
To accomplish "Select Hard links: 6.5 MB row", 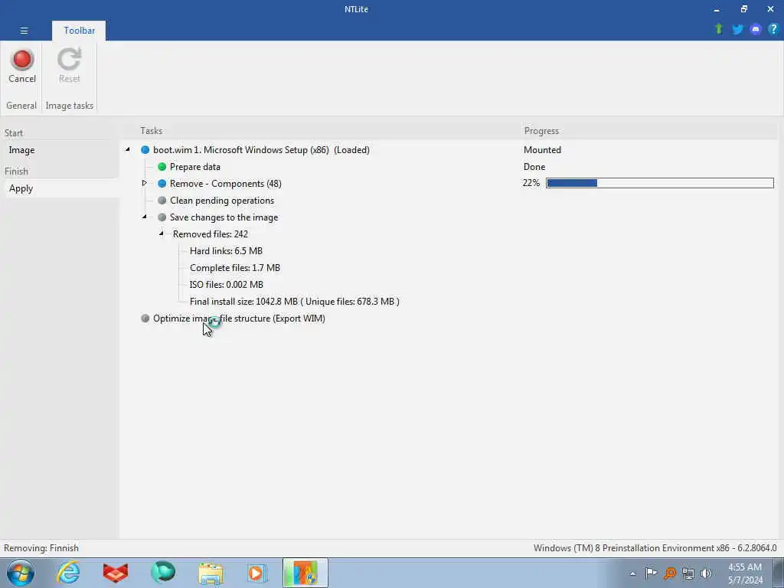I will tap(226, 251).
